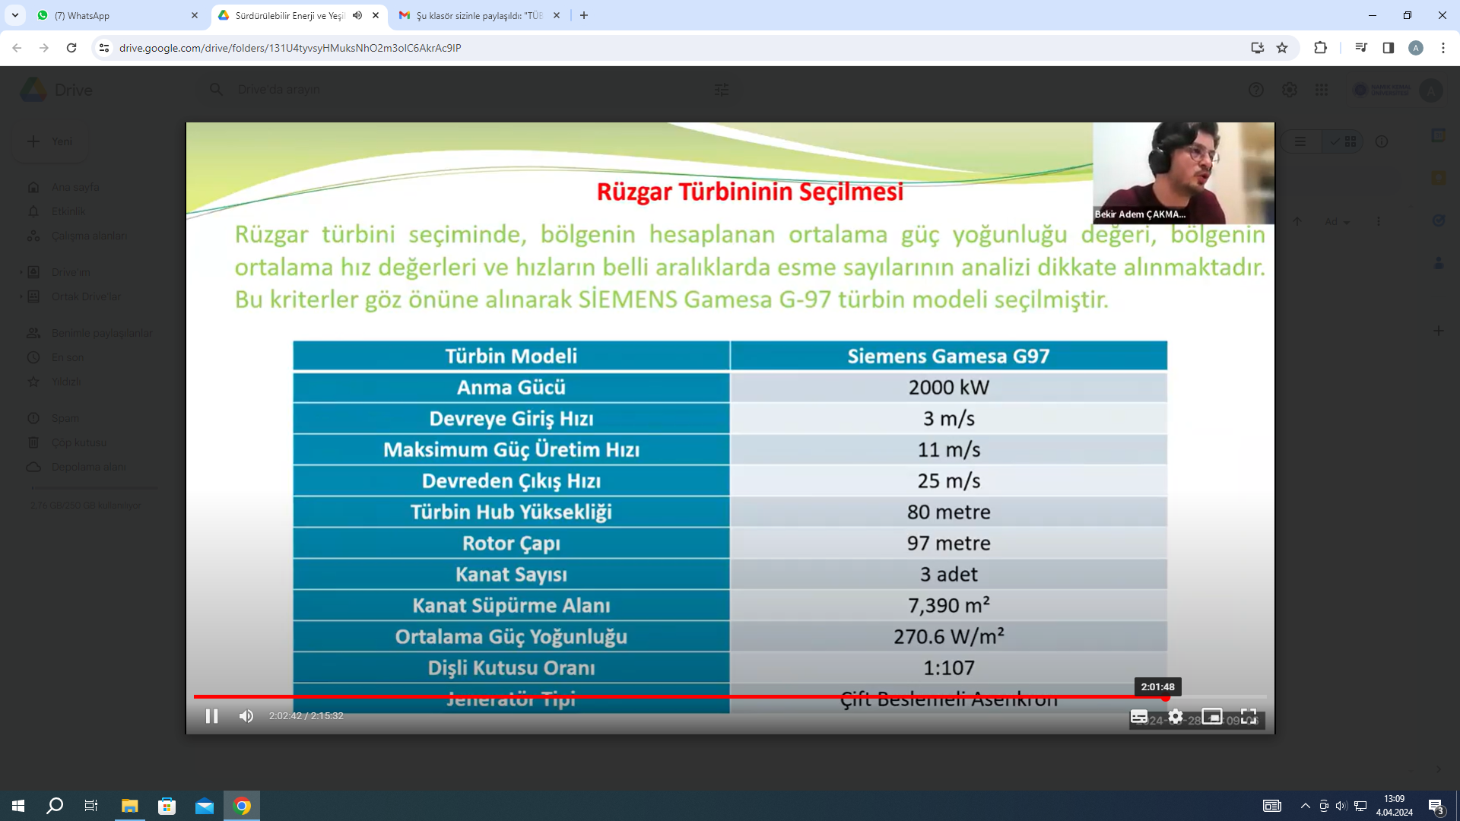Open video player settings gear

(1176, 716)
